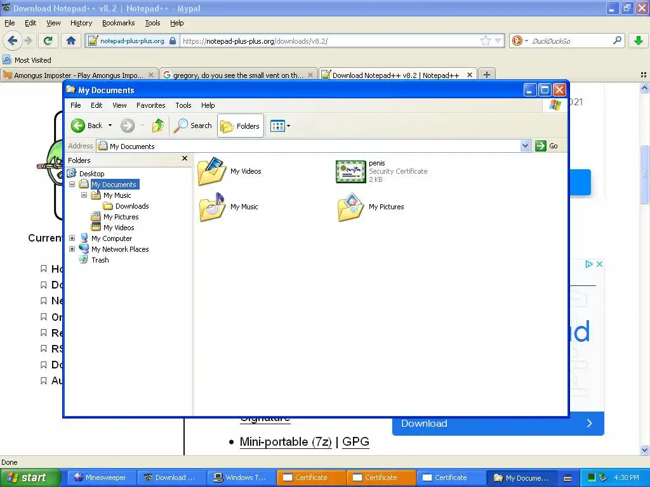The width and height of the screenshot is (650, 487).
Task: Open a new browser tab with plus
Action: [x=487, y=75]
